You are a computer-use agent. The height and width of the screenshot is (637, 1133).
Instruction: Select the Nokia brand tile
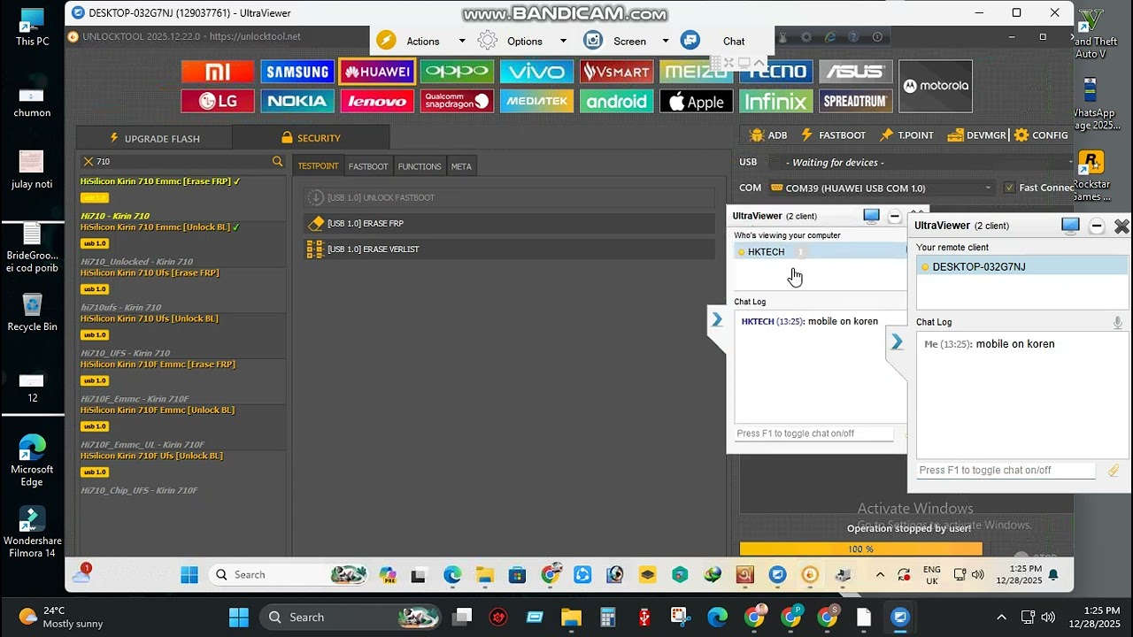click(297, 101)
